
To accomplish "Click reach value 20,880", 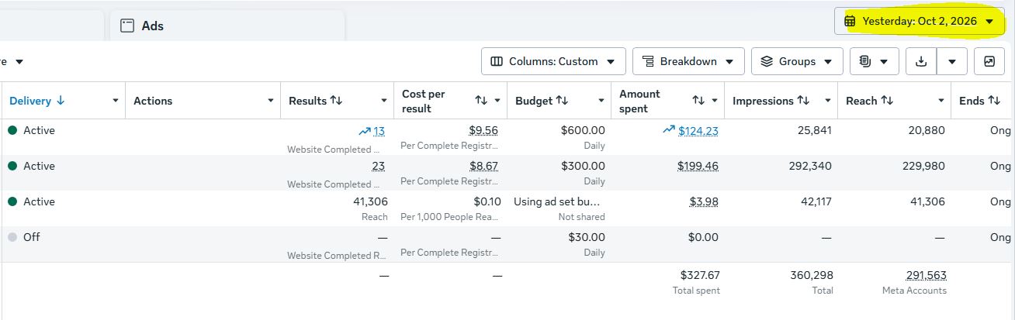I will click(x=927, y=131).
